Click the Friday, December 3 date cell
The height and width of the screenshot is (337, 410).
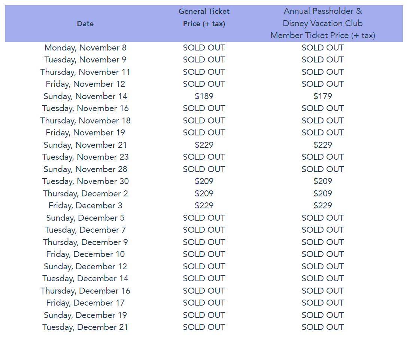(85, 205)
